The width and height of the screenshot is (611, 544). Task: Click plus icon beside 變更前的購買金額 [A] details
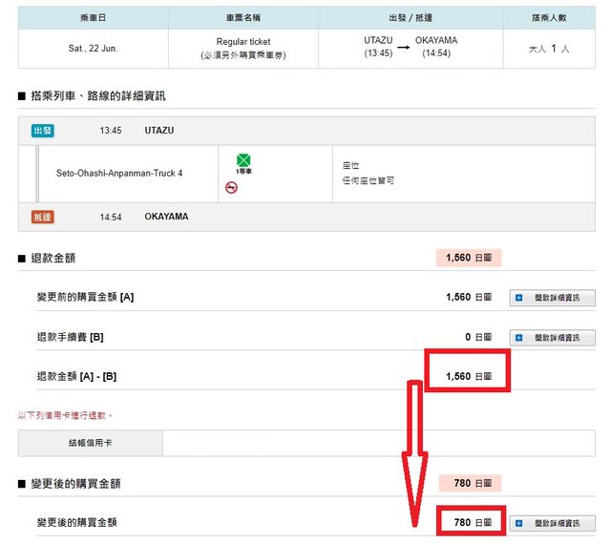[x=519, y=299]
